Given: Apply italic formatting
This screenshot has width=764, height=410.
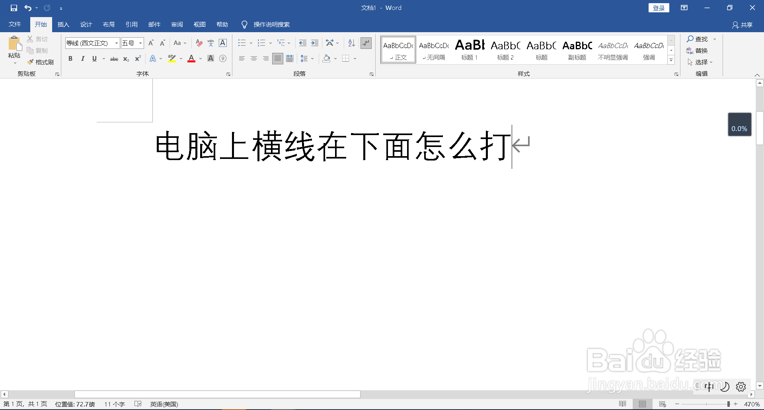Looking at the screenshot, I should (x=82, y=58).
